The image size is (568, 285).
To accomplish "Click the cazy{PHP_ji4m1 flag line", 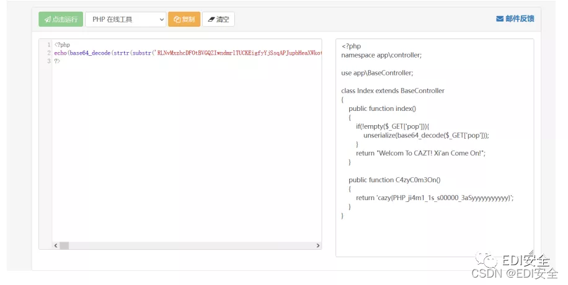I will pyautogui.click(x=435, y=198).
